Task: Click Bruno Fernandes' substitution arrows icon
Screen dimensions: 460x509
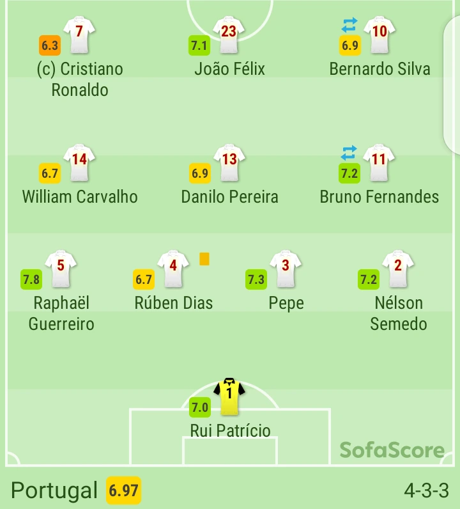Action: 349,153
